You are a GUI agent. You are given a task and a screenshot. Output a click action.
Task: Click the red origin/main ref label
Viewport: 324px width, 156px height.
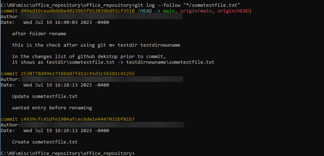point(194,11)
